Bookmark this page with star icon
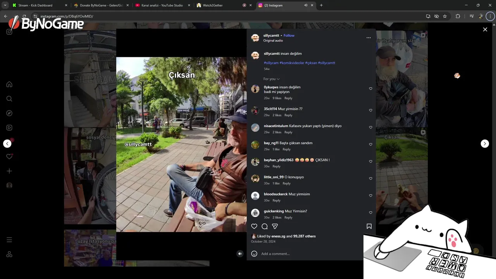 tap(445, 16)
